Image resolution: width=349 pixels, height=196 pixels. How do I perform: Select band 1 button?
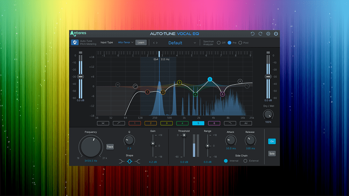135,123
